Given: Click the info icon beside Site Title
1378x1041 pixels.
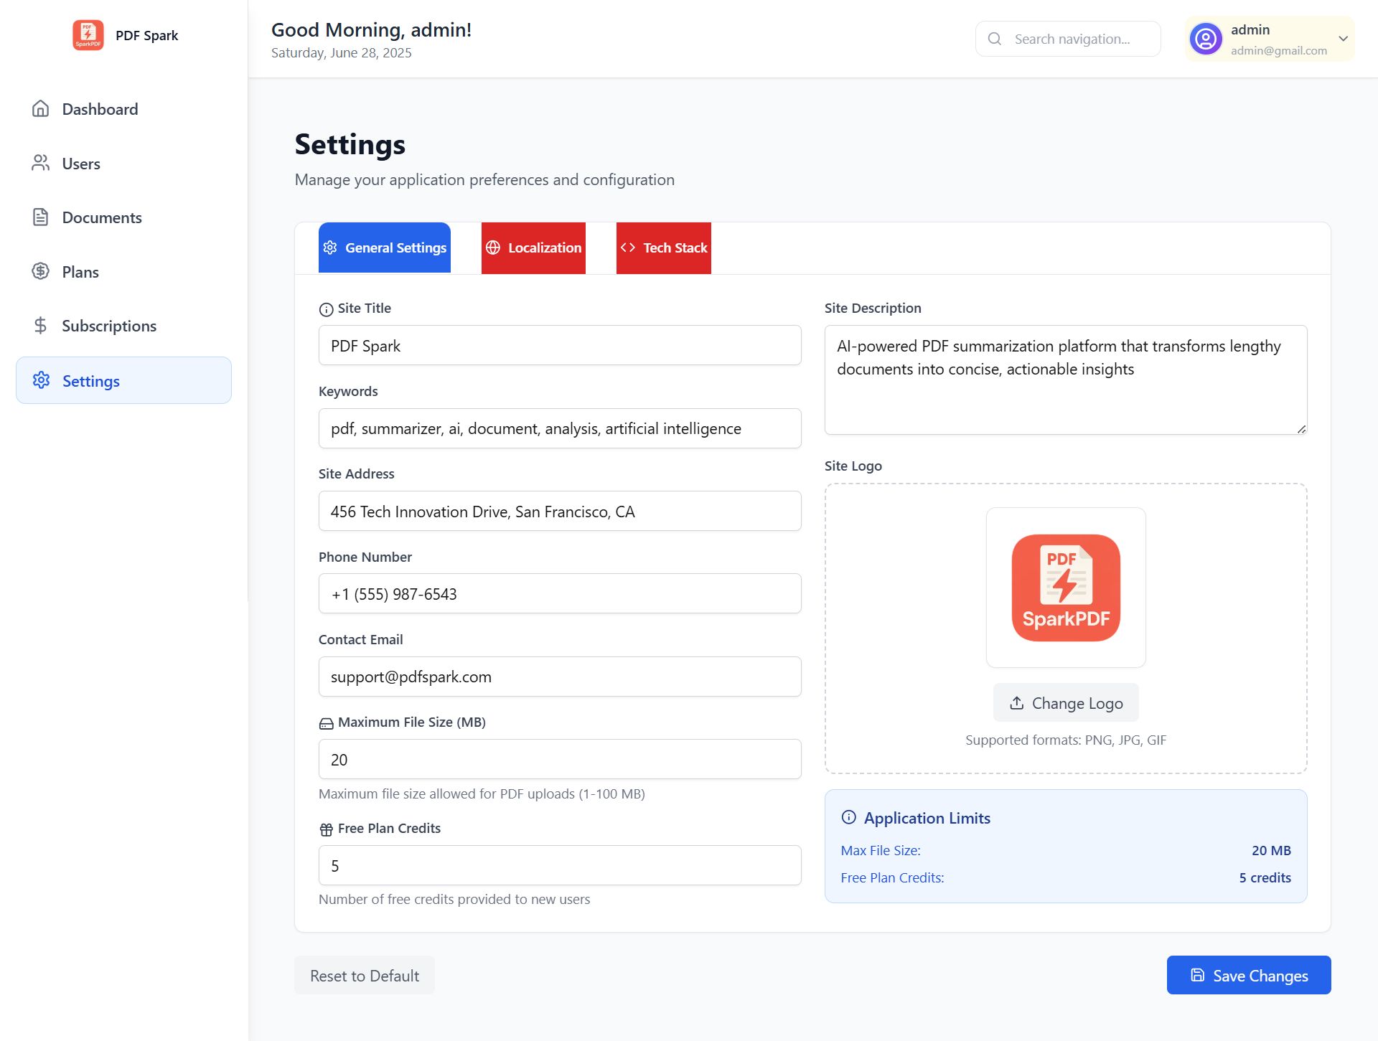Looking at the screenshot, I should [326, 309].
